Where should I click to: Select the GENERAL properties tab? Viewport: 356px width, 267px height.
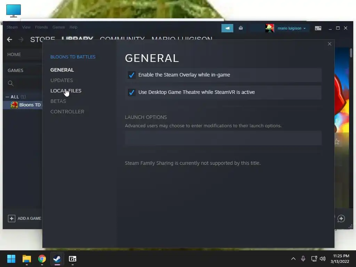tap(62, 70)
